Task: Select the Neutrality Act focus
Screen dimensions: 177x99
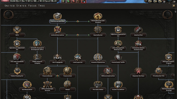Action: [x=98, y=32]
